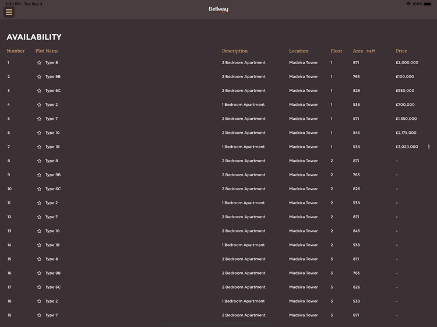Favorite plot 2 Type 9B star
437x327 pixels.
pos(39,77)
